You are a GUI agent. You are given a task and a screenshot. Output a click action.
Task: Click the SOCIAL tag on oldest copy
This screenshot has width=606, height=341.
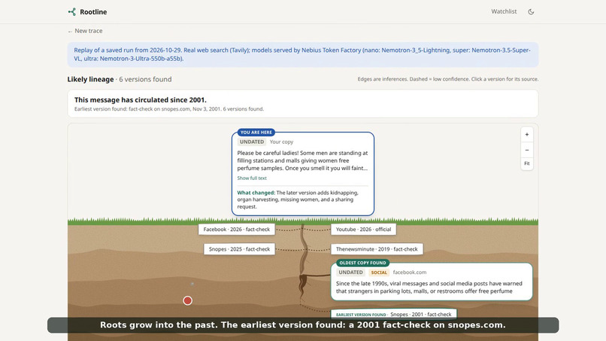tap(379, 272)
